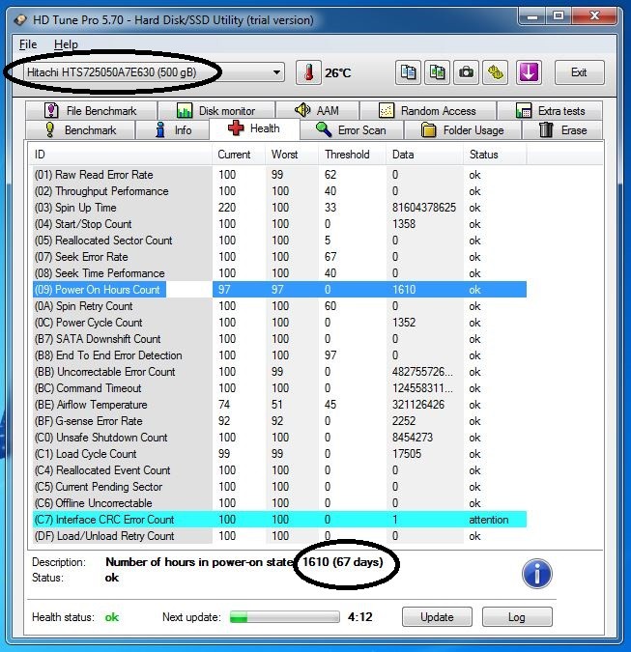
Task: Click the second copy screenshot icon
Action: coord(437,72)
